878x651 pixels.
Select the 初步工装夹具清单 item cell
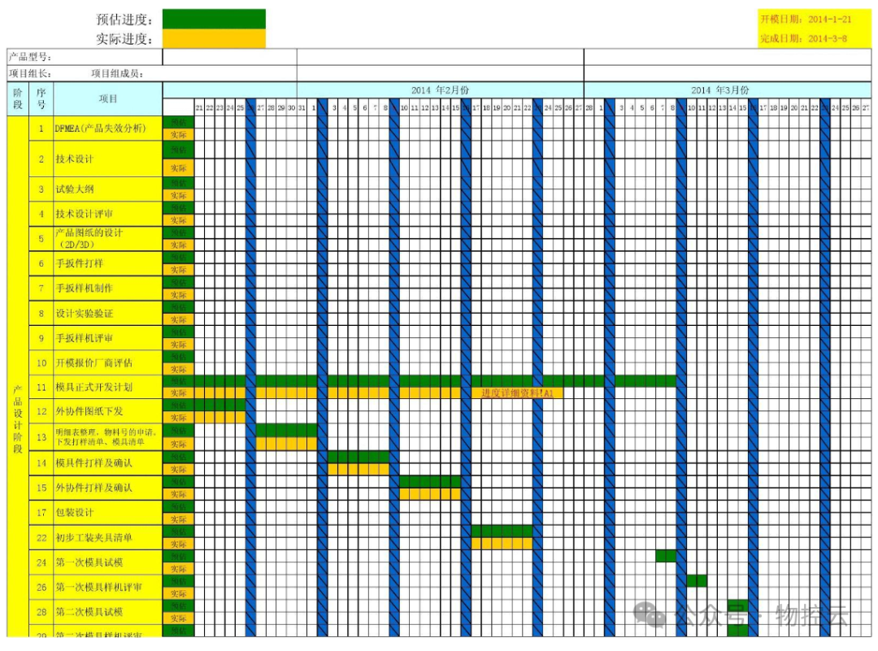pyautogui.click(x=108, y=537)
